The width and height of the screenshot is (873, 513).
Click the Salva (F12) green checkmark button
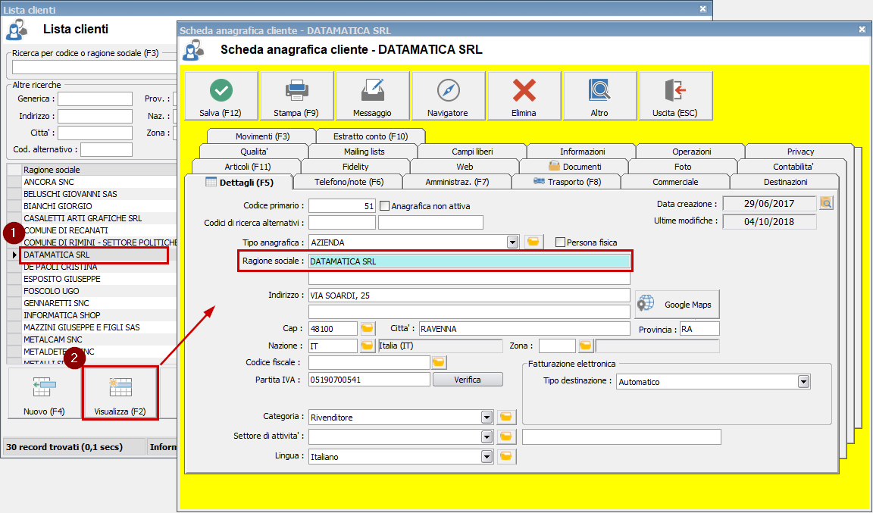[221, 95]
